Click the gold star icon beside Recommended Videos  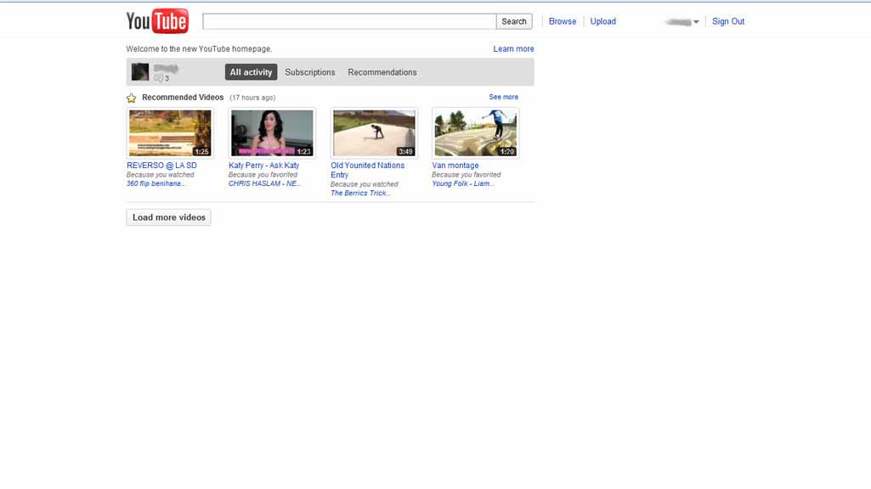point(131,98)
